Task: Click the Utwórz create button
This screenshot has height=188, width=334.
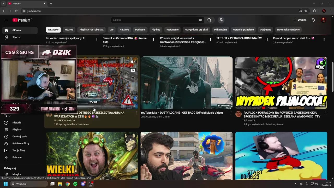Action: pos(299,20)
